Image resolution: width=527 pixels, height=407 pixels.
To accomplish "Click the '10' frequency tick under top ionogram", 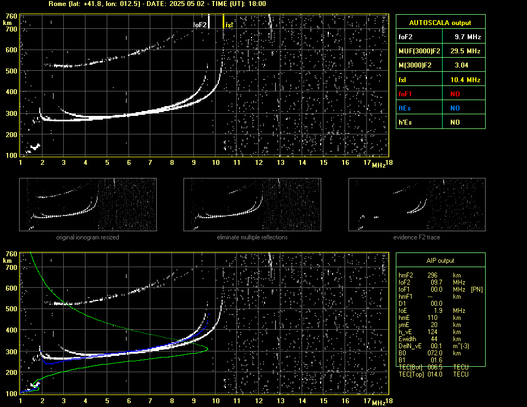I will pyautogui.click(x=216, y=163).
